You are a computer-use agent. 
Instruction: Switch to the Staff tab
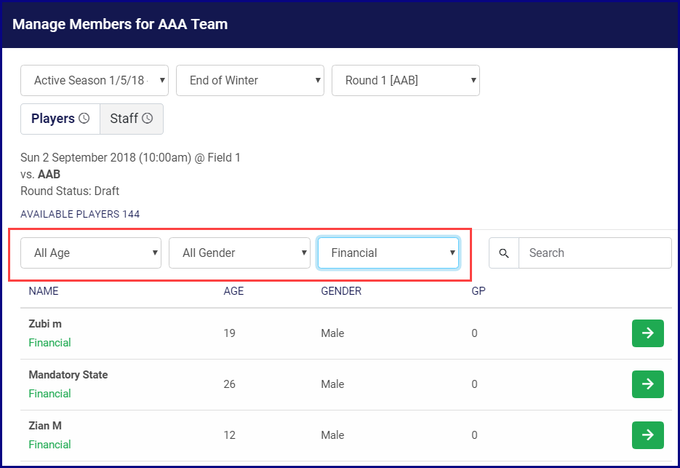(124, 119)
